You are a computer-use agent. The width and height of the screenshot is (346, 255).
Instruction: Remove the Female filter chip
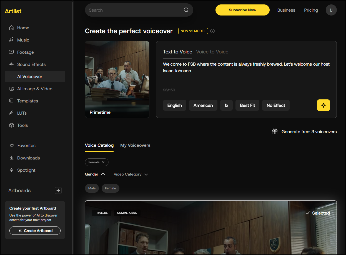pos(103,162)
